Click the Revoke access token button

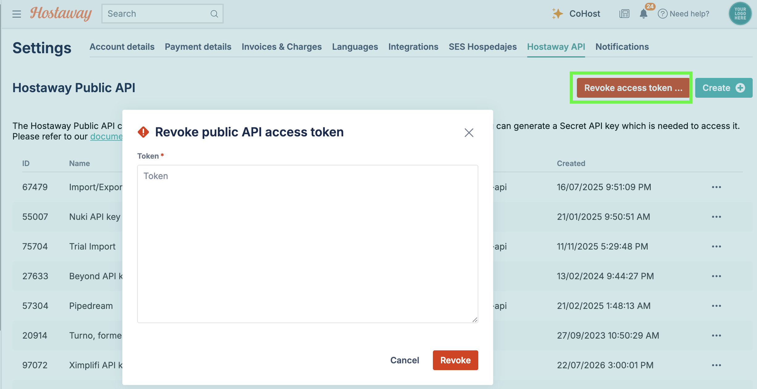tap(633, 88)
